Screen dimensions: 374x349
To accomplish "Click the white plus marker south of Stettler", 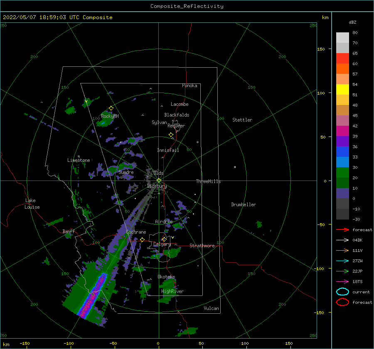I will (x=235, y=167).
